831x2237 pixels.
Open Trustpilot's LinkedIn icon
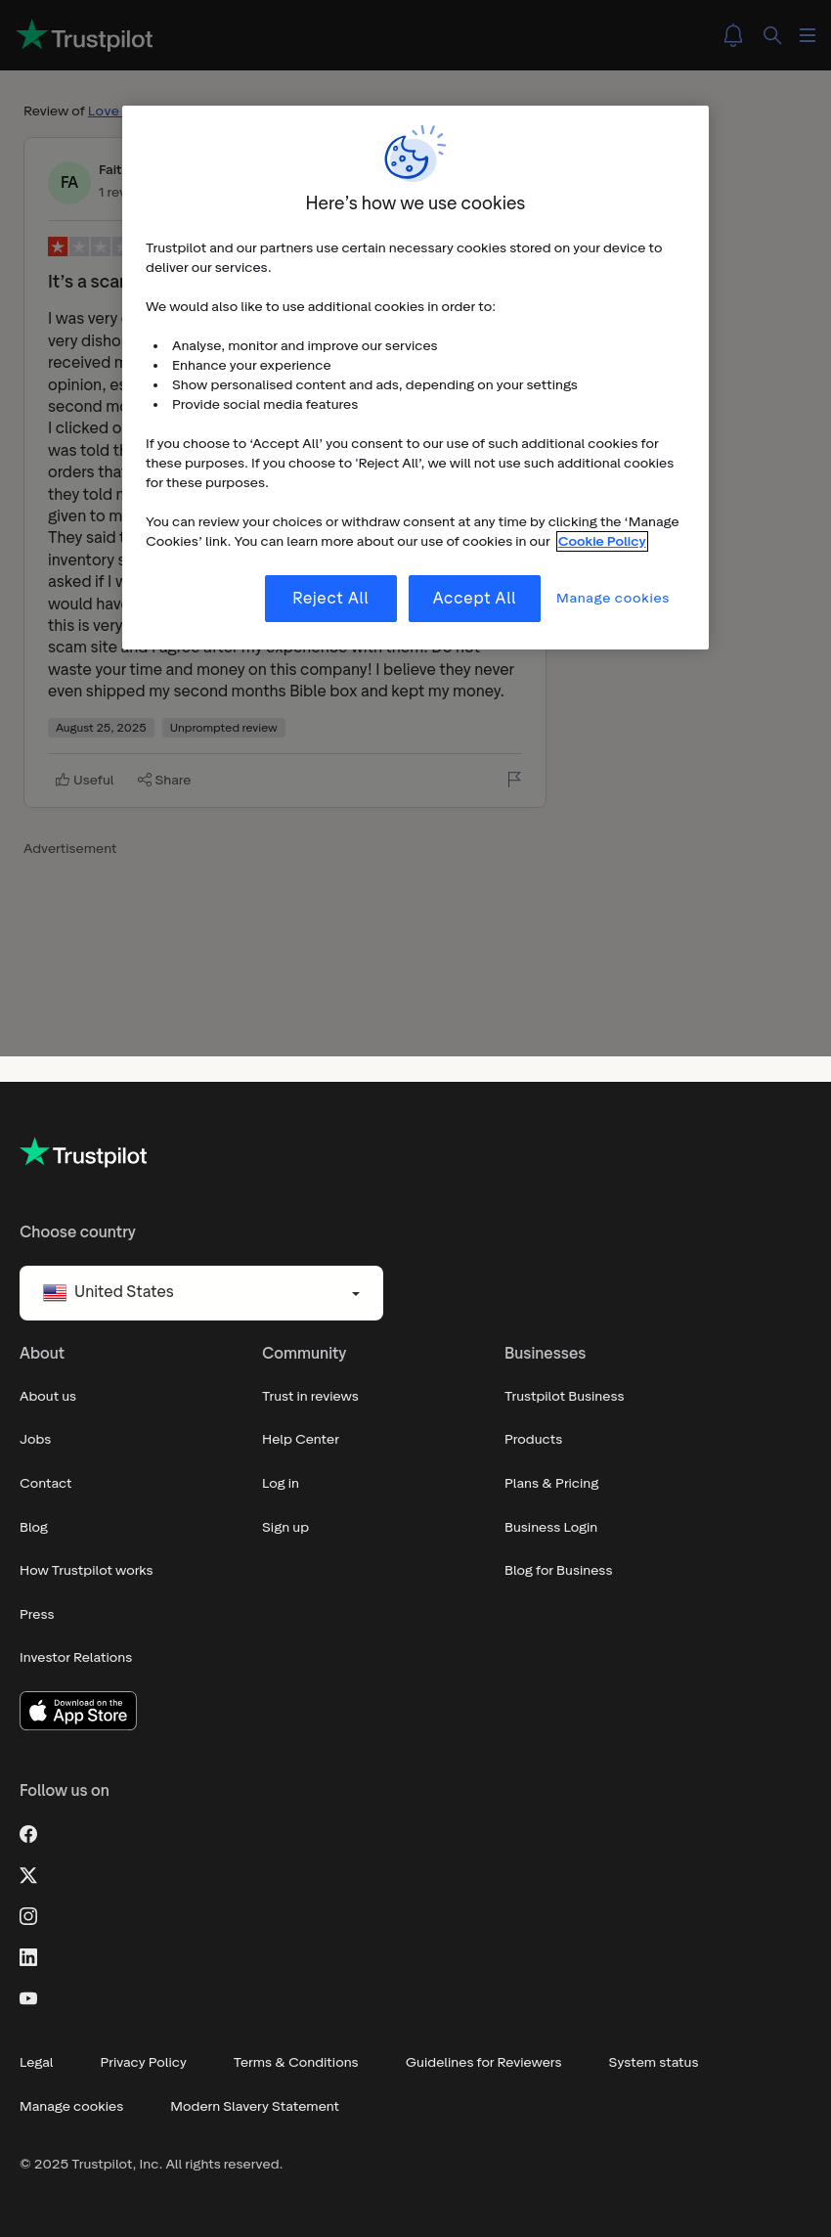(x=28, y=1957)
